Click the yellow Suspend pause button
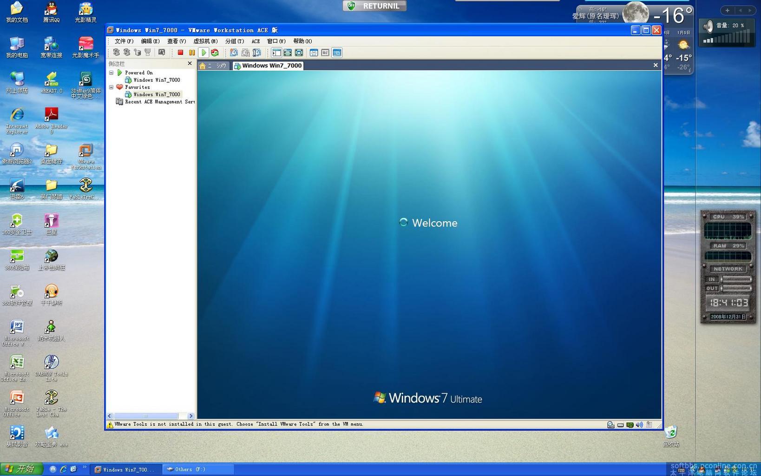 pos(192,53)
